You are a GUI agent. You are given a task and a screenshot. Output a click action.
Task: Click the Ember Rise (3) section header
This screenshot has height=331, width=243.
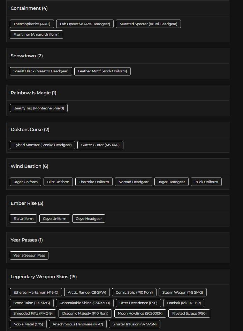pos(27,203)
